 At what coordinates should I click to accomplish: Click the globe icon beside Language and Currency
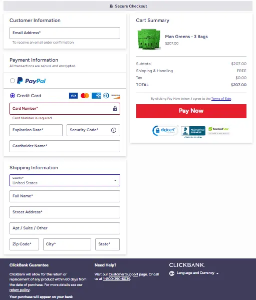(x=172, y=273)
